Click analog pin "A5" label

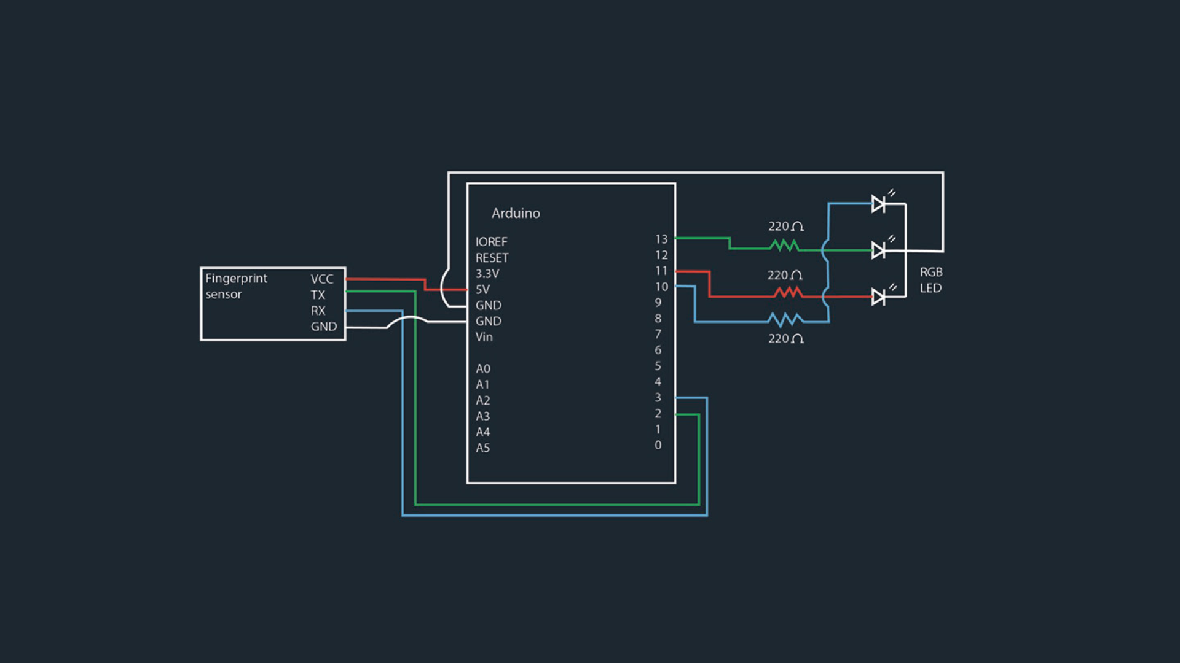pos(482,448)
